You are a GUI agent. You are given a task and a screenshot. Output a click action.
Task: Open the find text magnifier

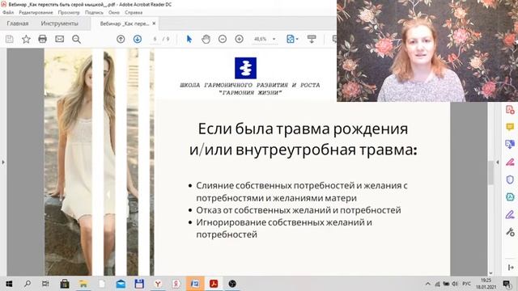(76, 39)
